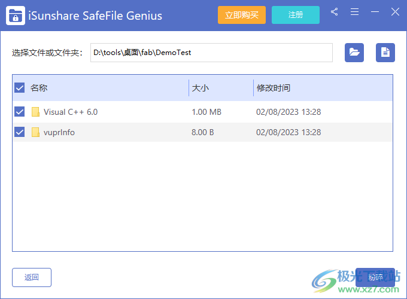Click the 选择文件或文件夹 label
The height and width of the screenshot is (299, 407).
point(47,53)
